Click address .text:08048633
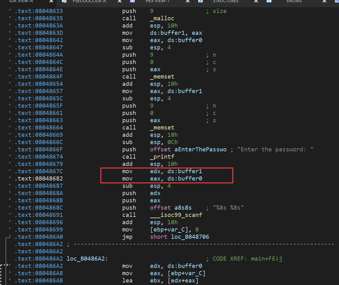339x285 pixels. [x=39, y=11]
